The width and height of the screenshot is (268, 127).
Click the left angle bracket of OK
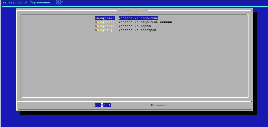click(96, 105)
